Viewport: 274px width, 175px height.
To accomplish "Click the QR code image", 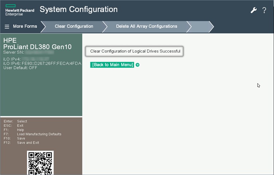I will pyautogui.click(x=40, y=163).
